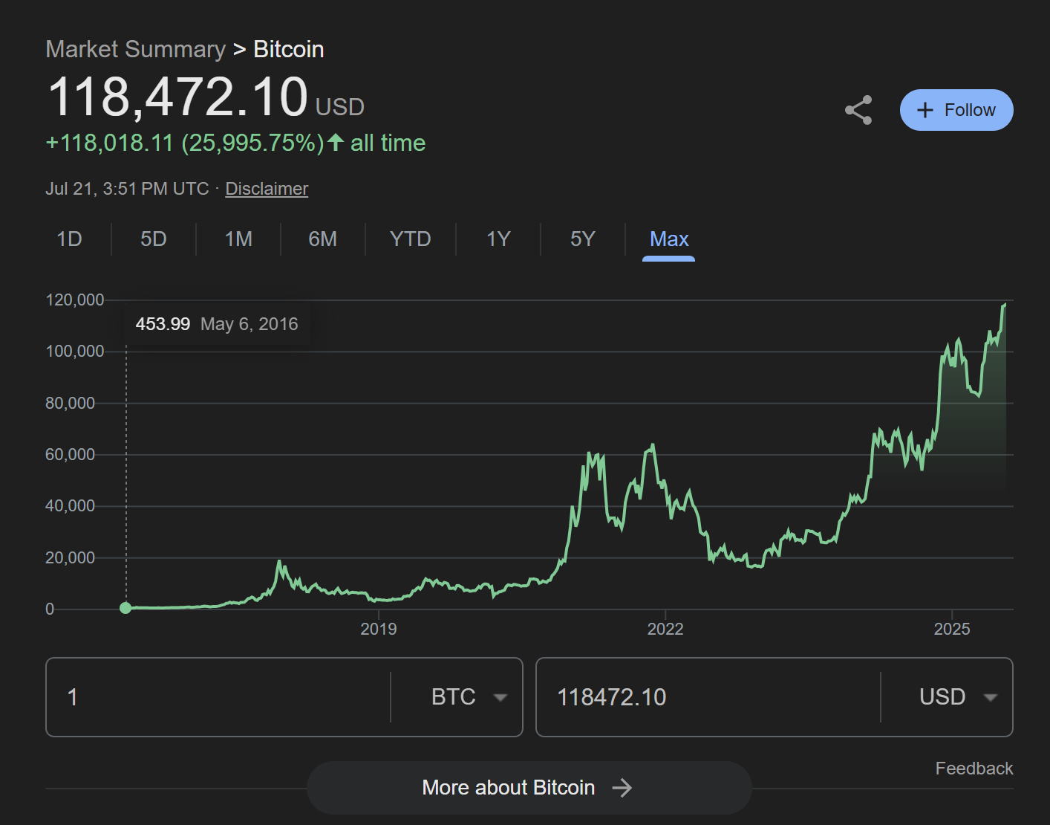Switch chart range to 1D
Screen dimensions: 1050x825
point(69,239)
